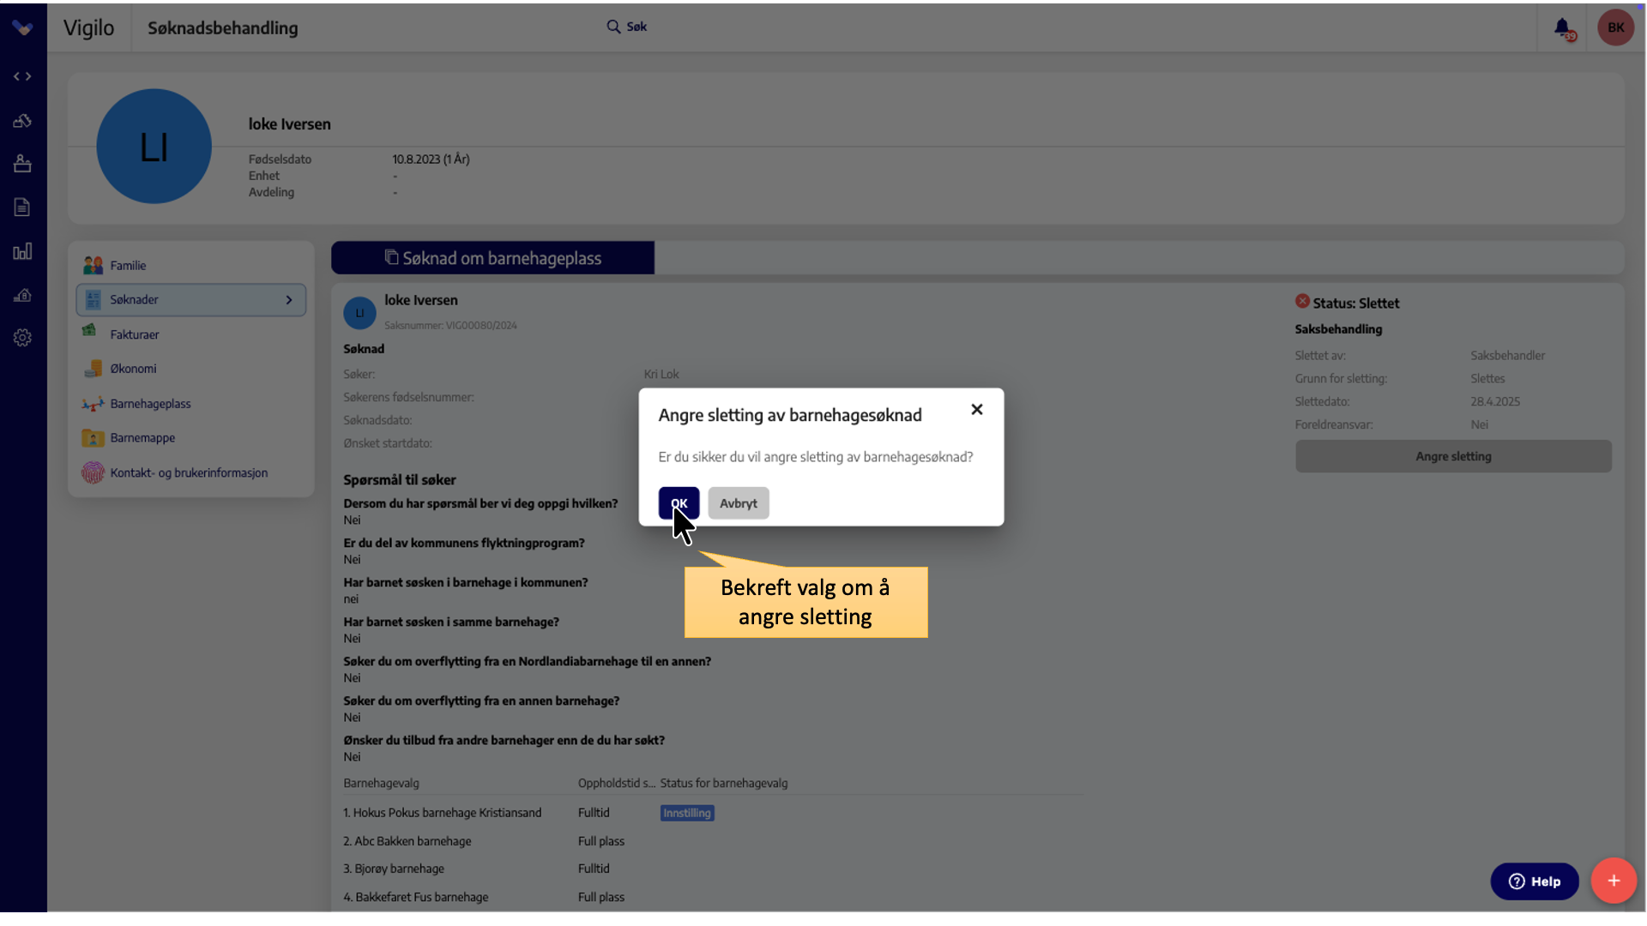Click the fingerprint icon for Kontakt
The height and width of the screenshot is (926, 1647).
93,472
